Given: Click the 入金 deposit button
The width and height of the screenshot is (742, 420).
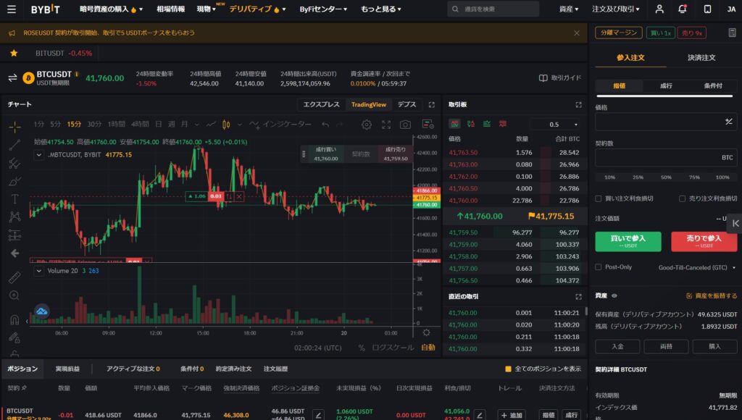Looking at the screenshot, I should 617,346.
